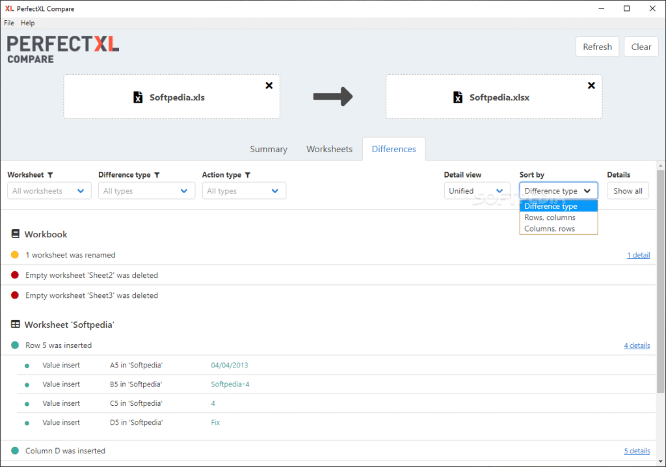Click "A5 in 'Softpedia'" cell reference
The height and width of the screenshot is (467, 666).
tap(136, 365)
